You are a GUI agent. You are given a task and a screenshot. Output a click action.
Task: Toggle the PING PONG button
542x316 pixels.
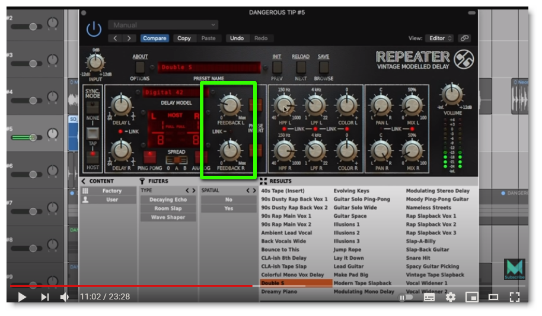tap(149, 157)
